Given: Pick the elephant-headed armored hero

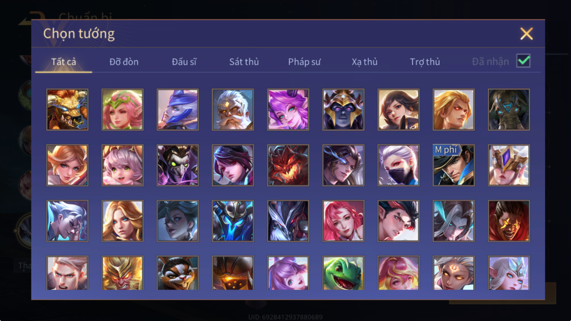Looking at the screenshot, I should pos(509,110).
